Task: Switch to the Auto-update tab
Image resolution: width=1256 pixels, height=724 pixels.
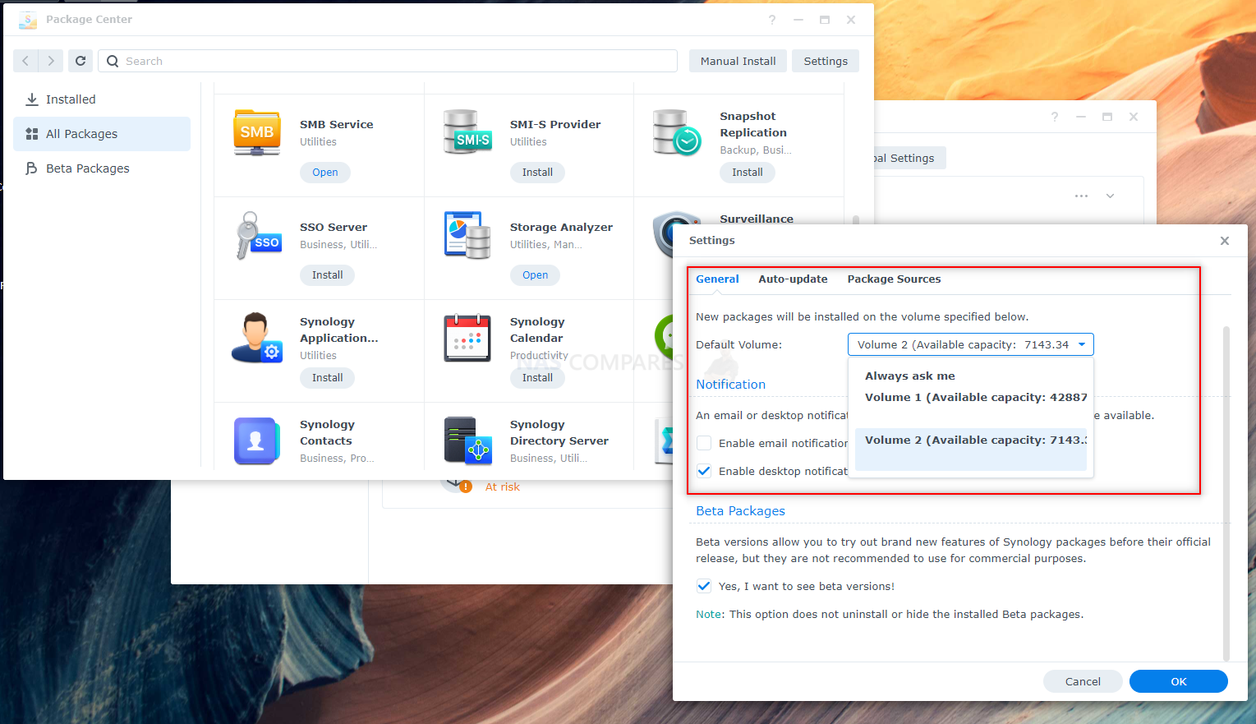Action: click(x=793, y=279)
